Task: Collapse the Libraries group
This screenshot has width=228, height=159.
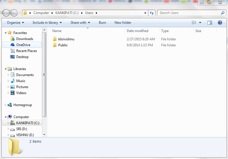Action: (5, 69)
